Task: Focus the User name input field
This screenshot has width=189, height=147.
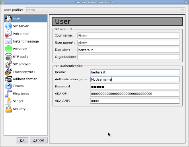Action: click(x=129, y=43)
